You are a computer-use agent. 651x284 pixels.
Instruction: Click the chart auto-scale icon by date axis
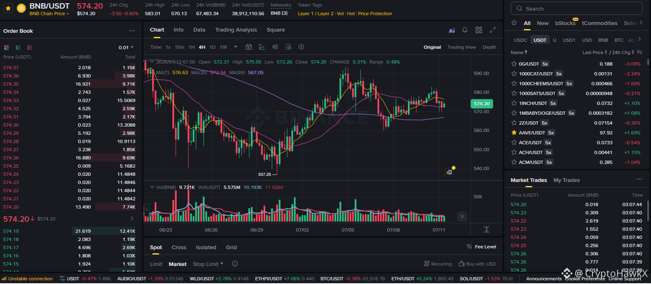(x=487, y=229)
